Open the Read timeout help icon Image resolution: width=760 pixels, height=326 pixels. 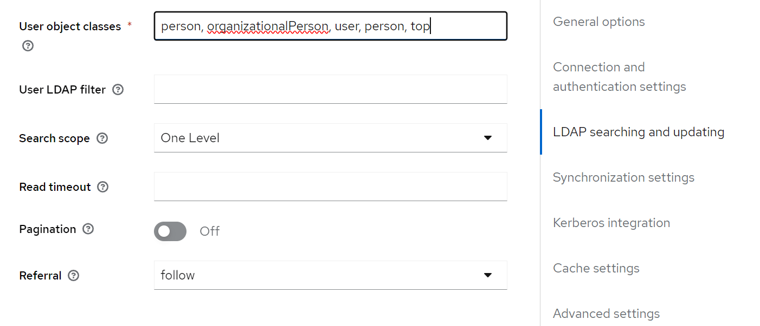click(x=102, y=187)
